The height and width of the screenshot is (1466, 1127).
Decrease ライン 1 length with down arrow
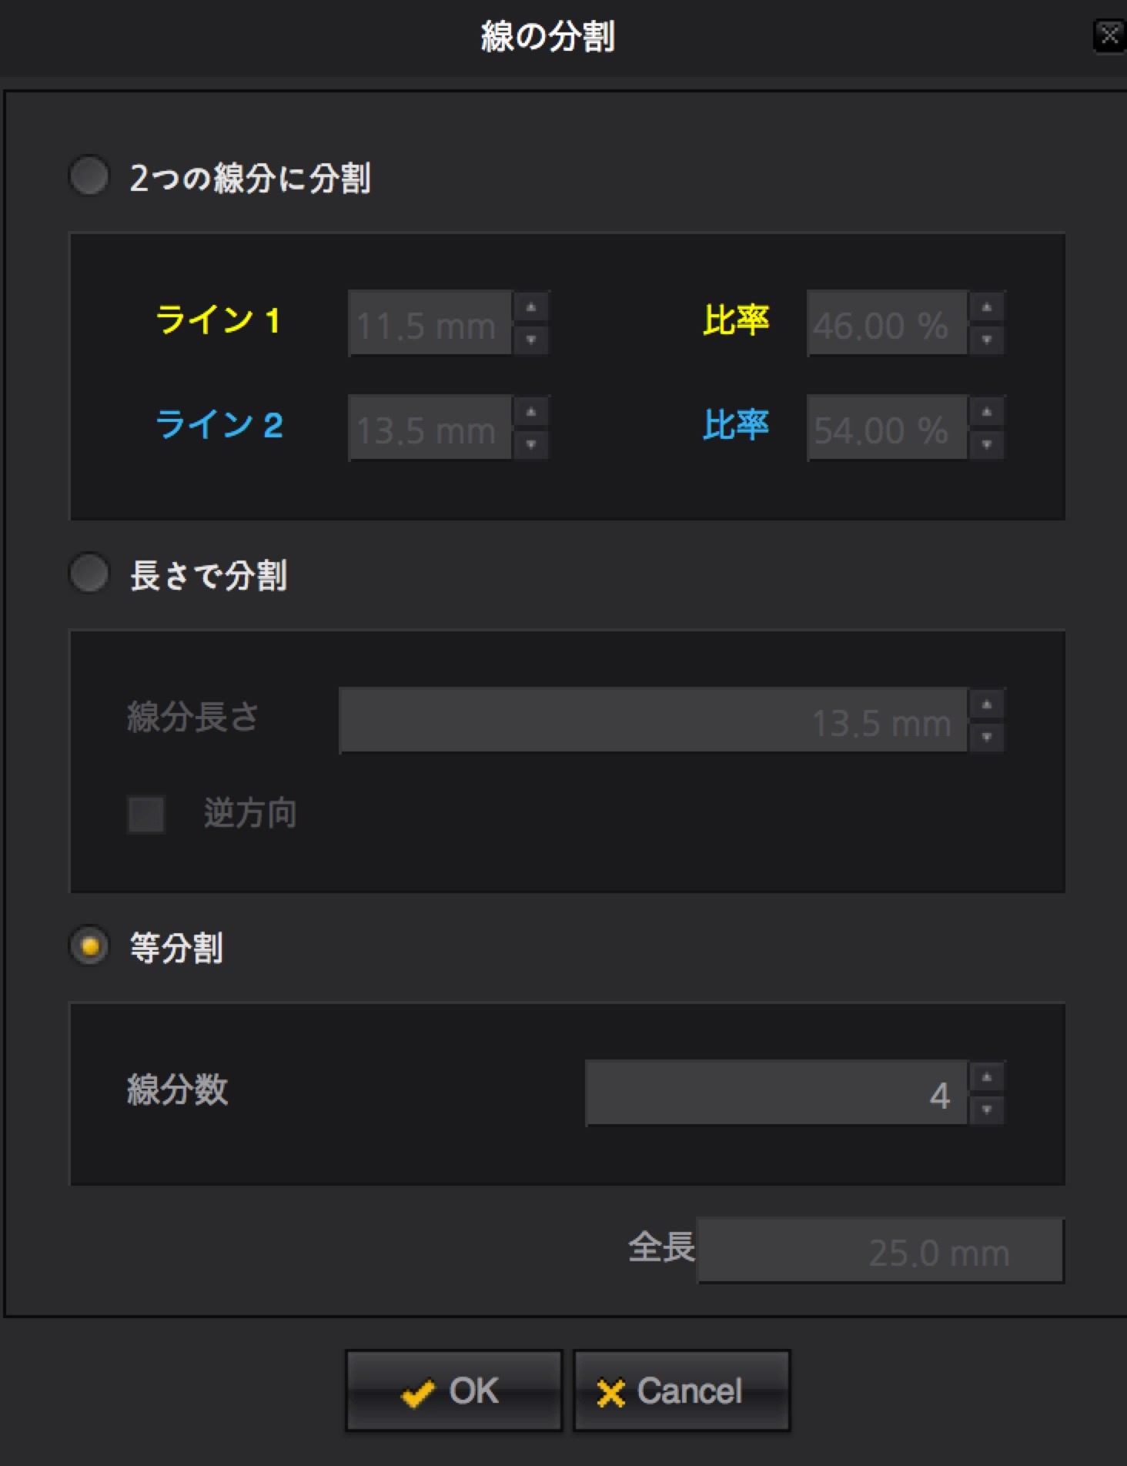point(531,340)
